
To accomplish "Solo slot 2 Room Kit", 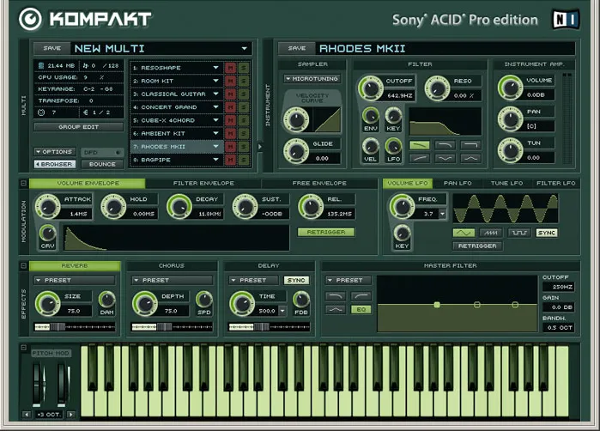I will tap(244, 82).
